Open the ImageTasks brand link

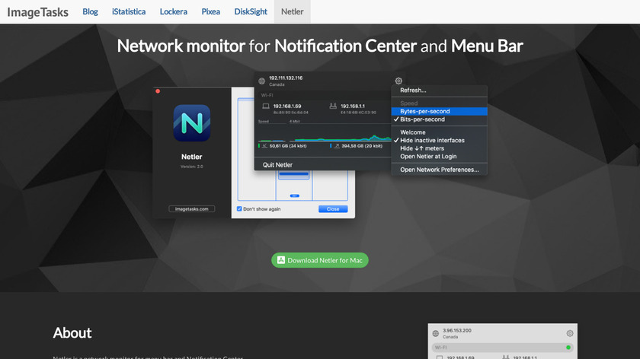click(x=37, y=12)
